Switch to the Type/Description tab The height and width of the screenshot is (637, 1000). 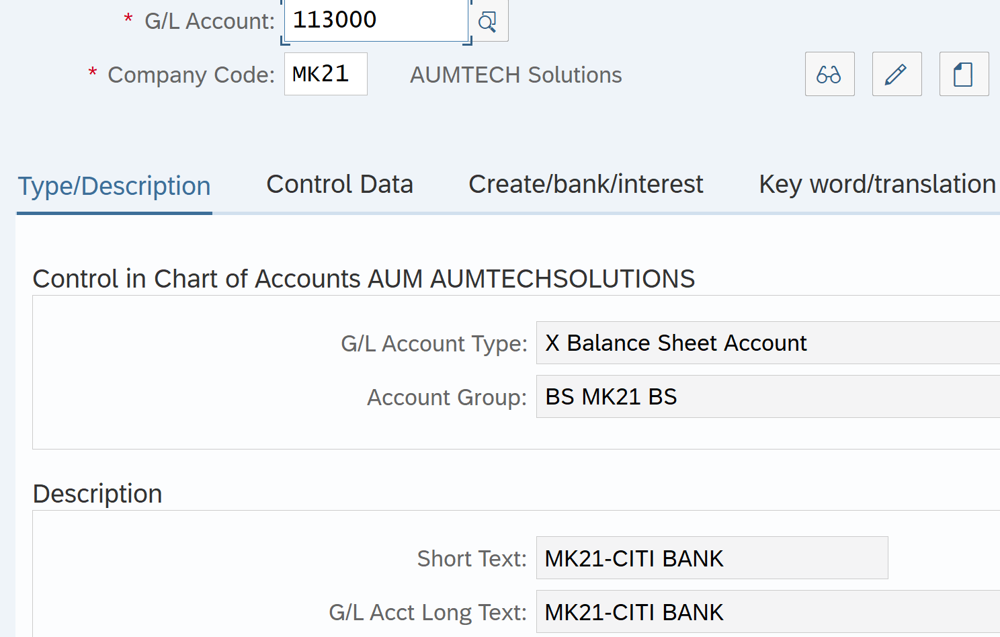(114, 185)
